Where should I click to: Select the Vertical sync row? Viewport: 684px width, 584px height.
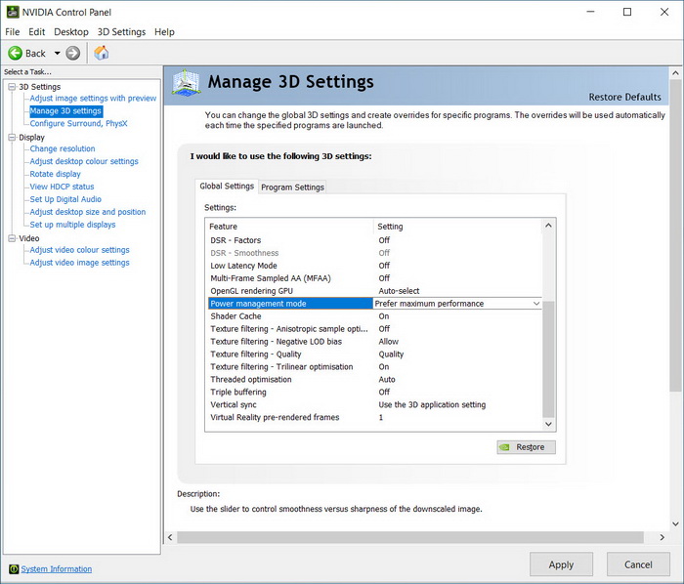pos(374,404)
